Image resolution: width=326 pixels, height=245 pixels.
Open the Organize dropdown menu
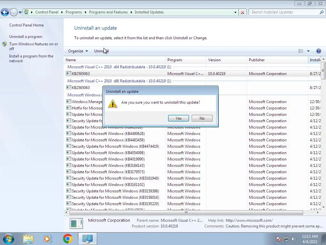point(78,51)
